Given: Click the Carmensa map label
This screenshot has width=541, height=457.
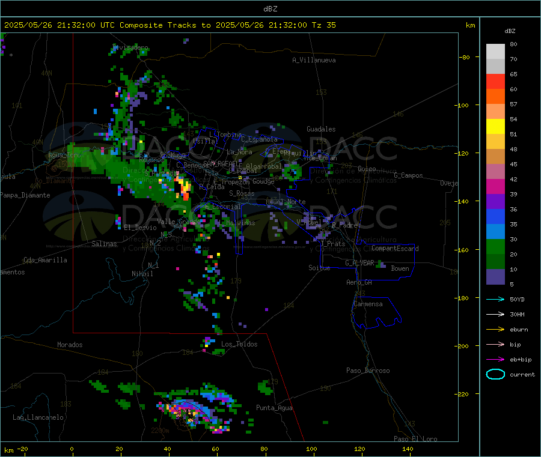Looking at the screenshot, I should (368, 304).
